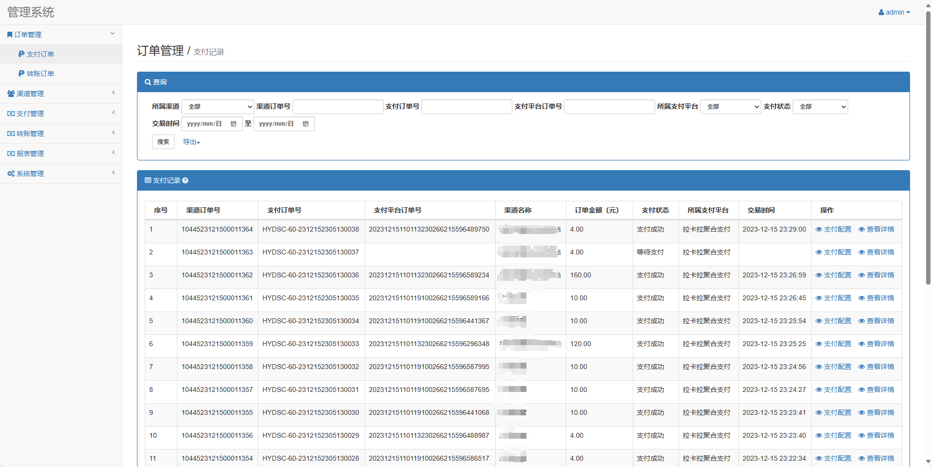The width and height of the screenshot is (932, 467).
Task: Click the search magnifier icon in 查询 header
Action: tap(148, 82)
